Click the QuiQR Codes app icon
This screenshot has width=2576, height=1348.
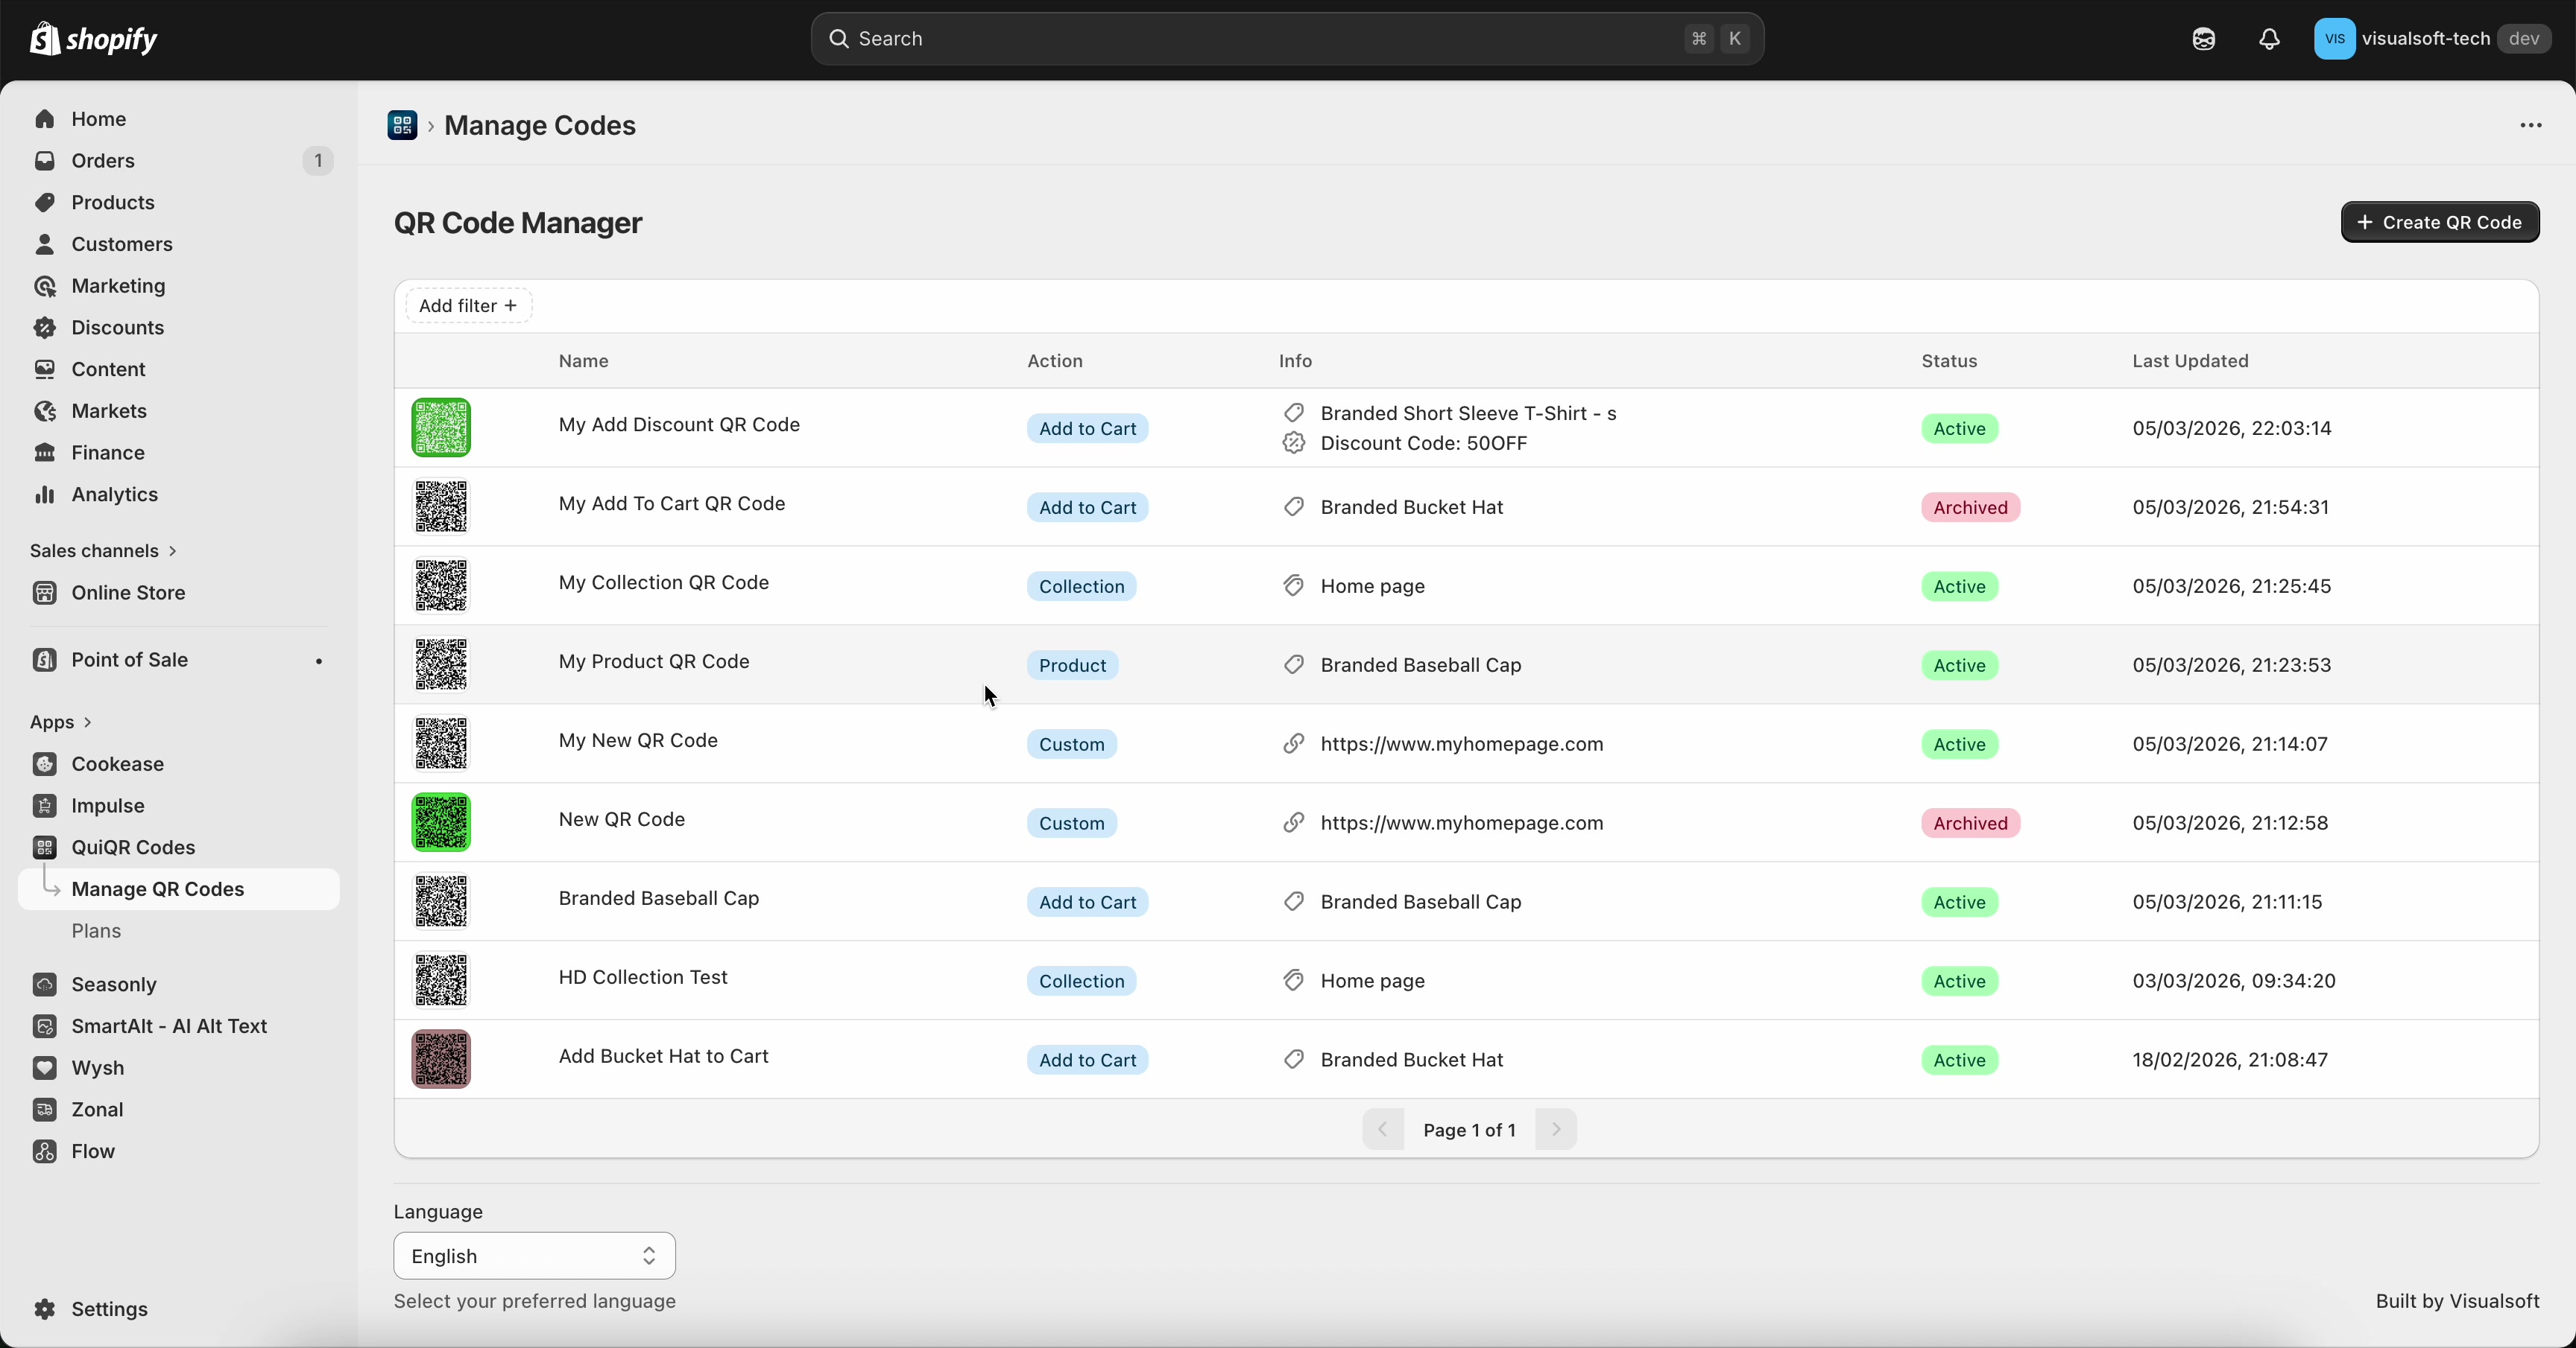(46, 848)
